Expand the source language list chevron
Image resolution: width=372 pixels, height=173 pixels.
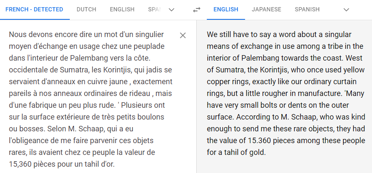pyautogui.click(x=171, y=10)
